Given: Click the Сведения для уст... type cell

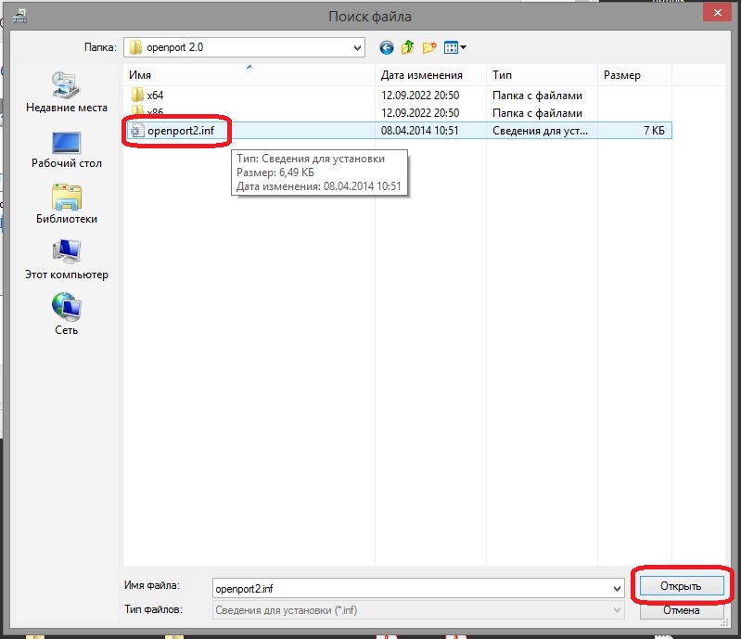Looking at the screenshot, I should pos(540,131).
